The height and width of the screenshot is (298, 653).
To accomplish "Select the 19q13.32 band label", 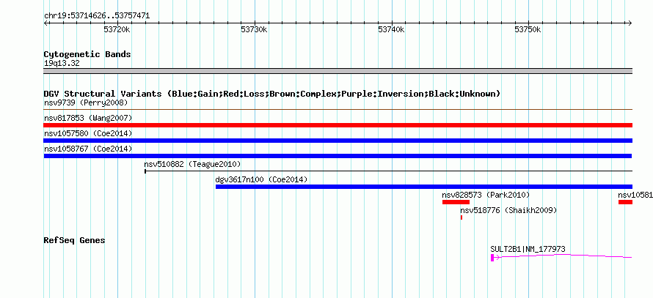I will pyautogui.click(x=62, y=64).
